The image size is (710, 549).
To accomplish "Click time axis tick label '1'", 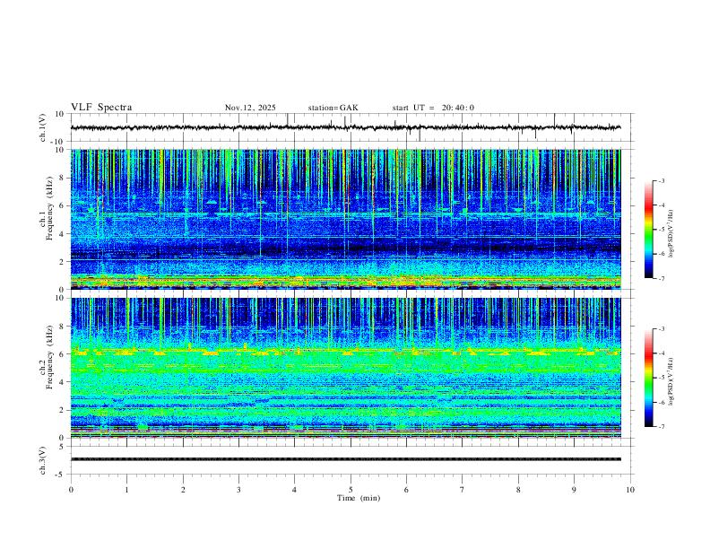I will click(126, 490).
